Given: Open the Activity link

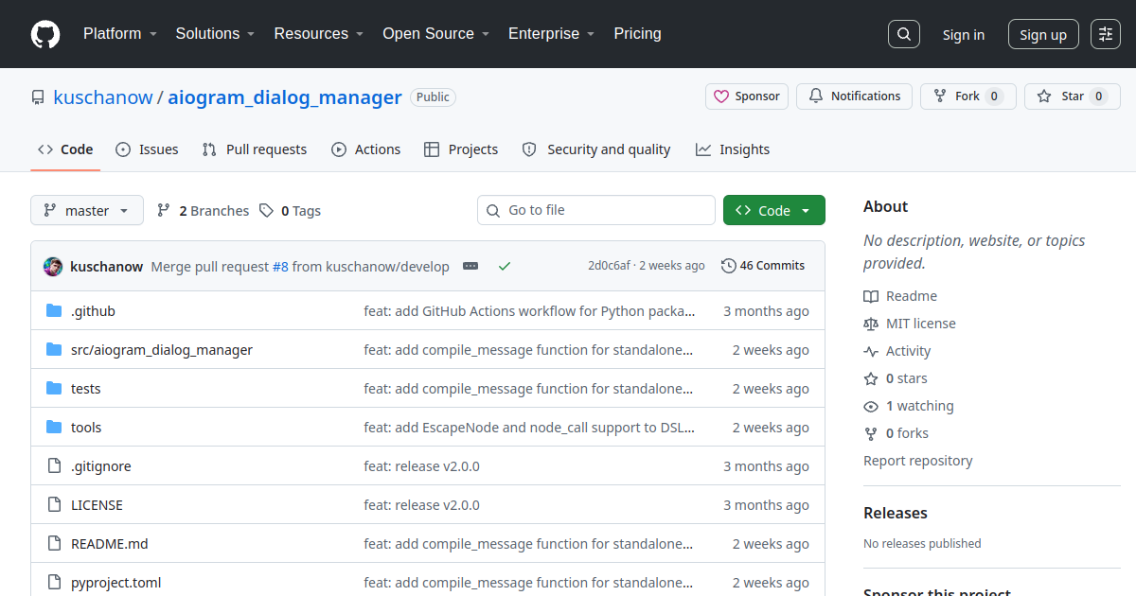Looking at the screenshot, I should click(x=897, y=351).
